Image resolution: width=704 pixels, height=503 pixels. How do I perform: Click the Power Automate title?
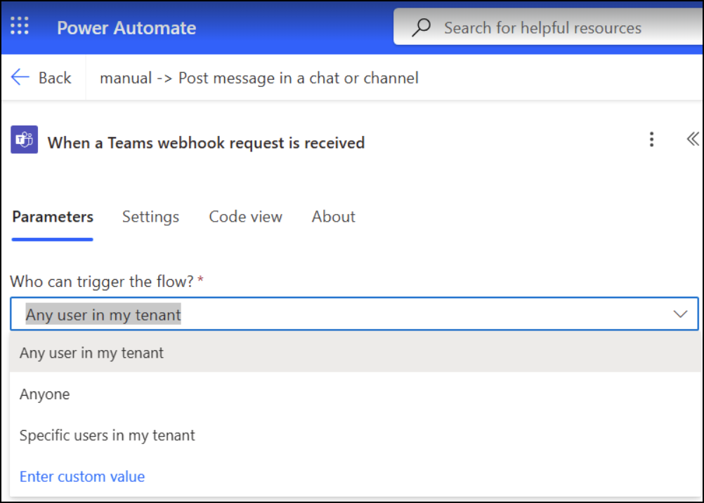pos(126,28)
